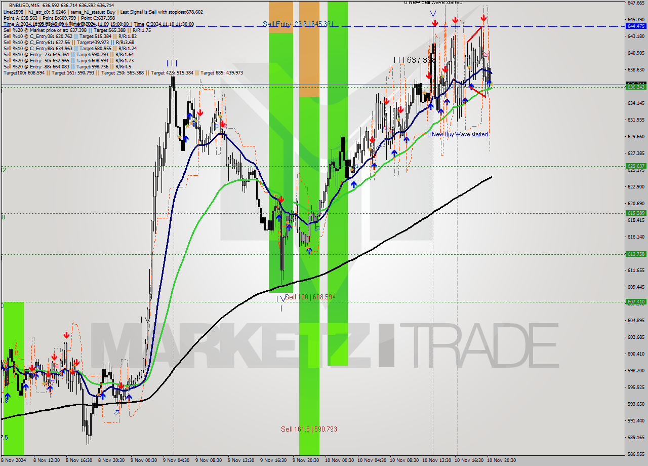Click the BNBUSD,M15 symbol title text
The width and height of the screenshot is (648, 466).
(24, 6)
